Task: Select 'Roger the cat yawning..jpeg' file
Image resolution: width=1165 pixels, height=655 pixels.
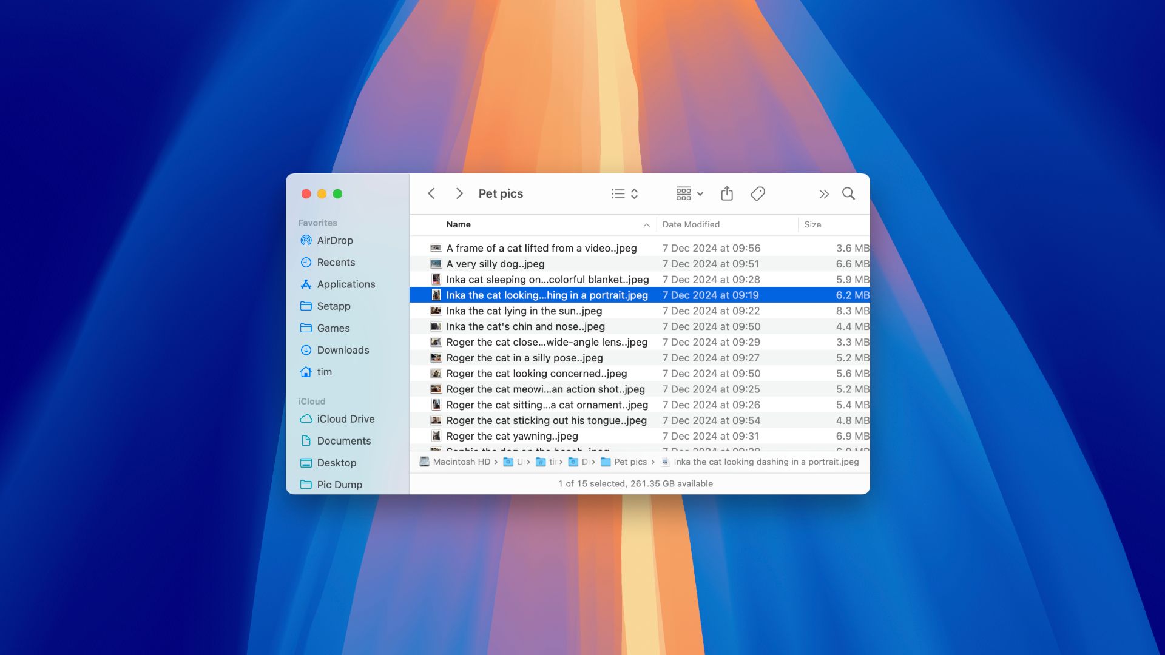Action: [x=512, y=436]
